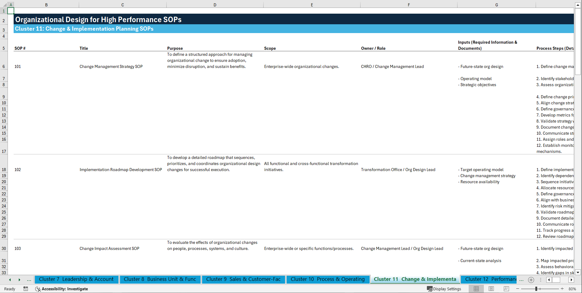Switch to Page Layout view
This screenshot has height=293, width=582.
491,289
